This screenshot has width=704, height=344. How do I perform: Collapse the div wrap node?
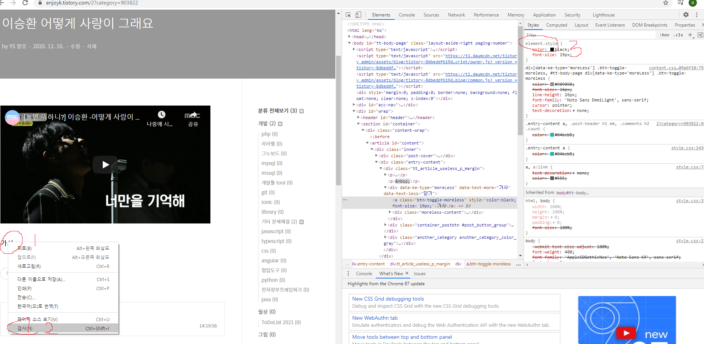(354, 111)
